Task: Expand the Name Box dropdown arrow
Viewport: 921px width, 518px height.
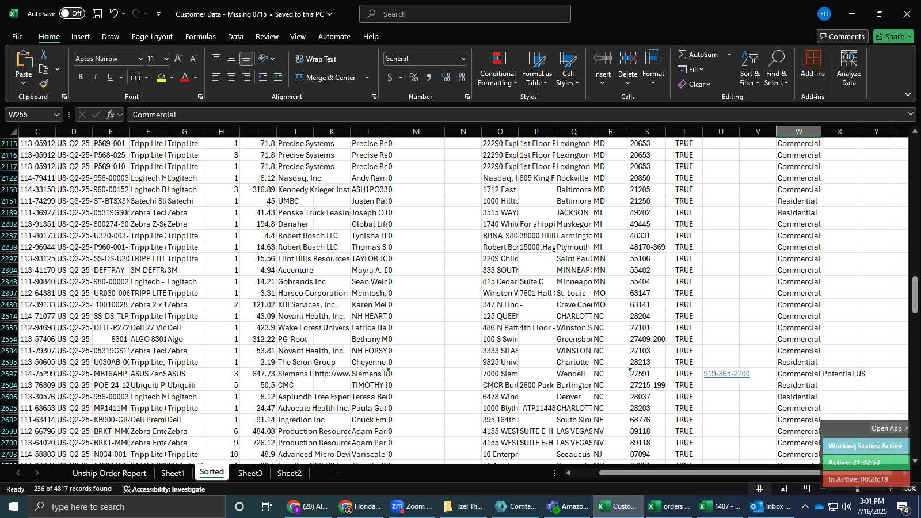Action: point(56,115)
